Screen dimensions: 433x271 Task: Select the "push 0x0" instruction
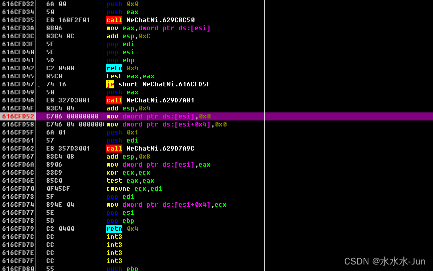coord(122,4)
